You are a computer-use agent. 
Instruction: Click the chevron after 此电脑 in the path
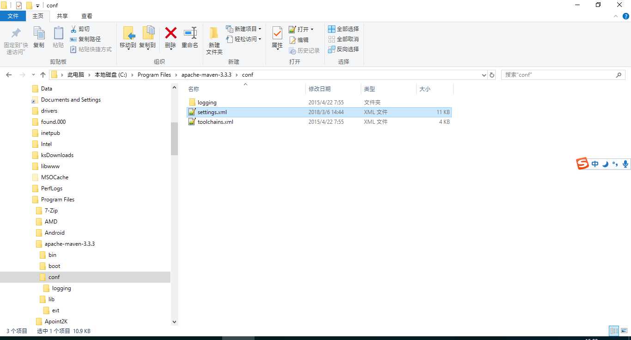coord(89,75)
